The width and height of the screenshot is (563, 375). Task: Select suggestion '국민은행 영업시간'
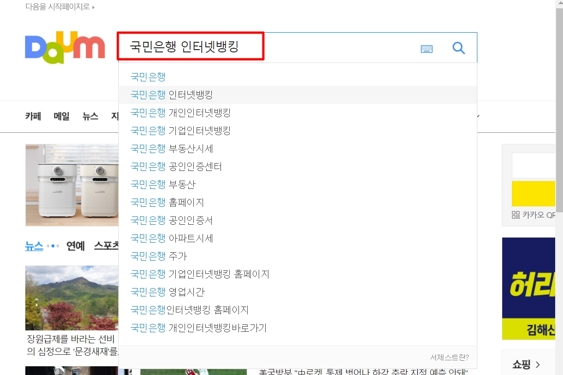coord(297,292)
